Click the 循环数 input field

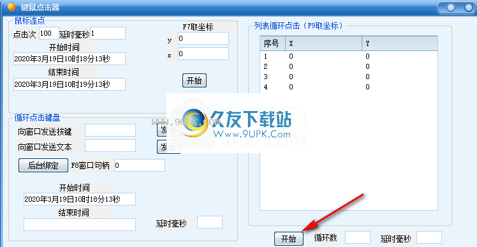pyautogui.click(x=358, y=237)
